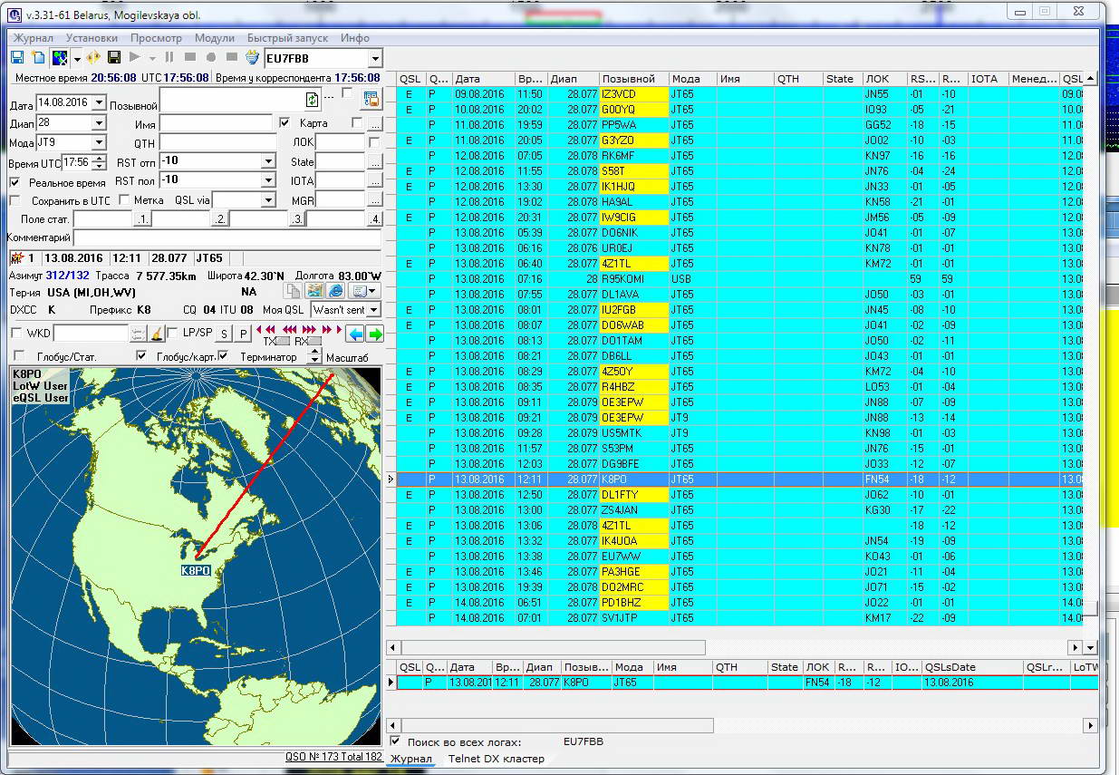Enable the WKD checkbox
The image size is (1119, 775).
16,334
